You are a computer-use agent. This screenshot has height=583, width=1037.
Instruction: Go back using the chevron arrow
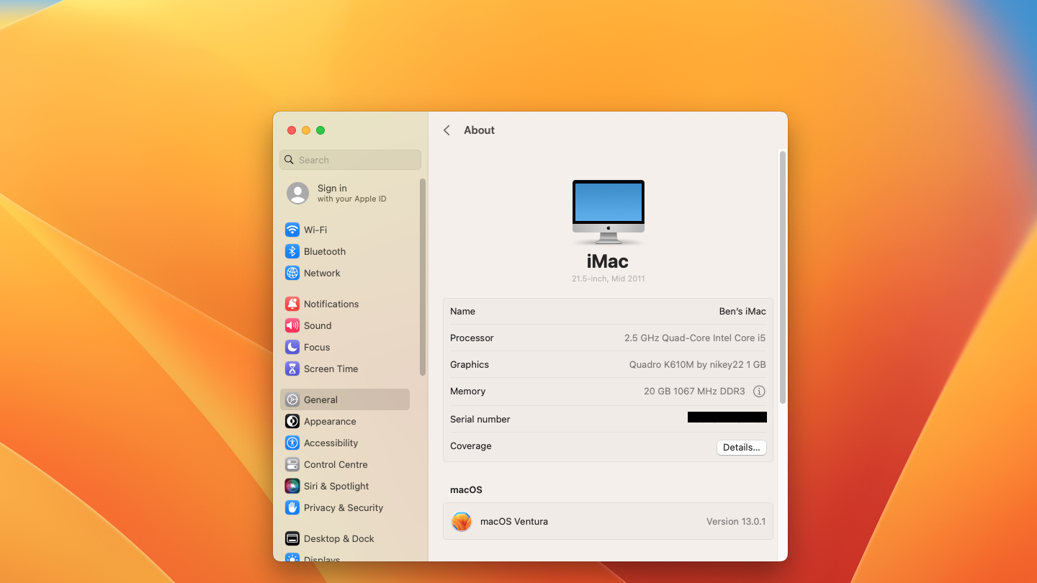(x=446, y=130)
